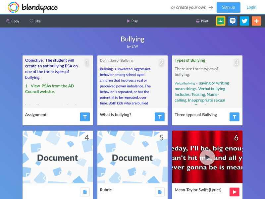This screenshot has height=199, width=265.
Task: Share the lesson on Twitter
Action: (244, 21)
